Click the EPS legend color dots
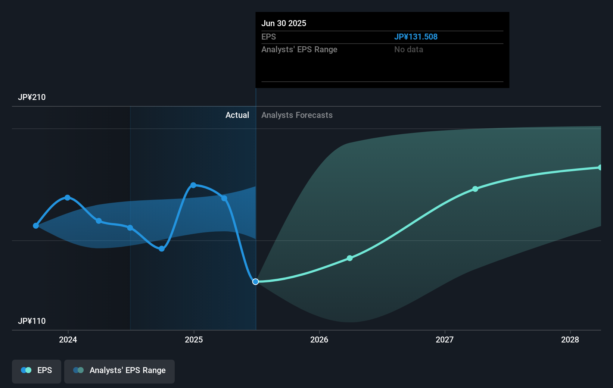The image size is (613, 388). [x=26, y=370]
